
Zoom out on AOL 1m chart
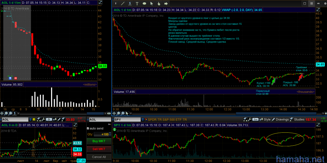123,113
